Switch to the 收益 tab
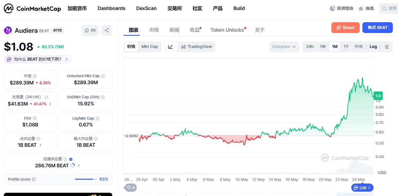Viewport: 398px width, 196px height. pos(195,30)
